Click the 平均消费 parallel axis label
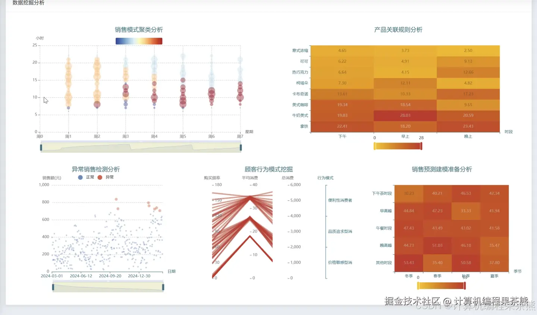 point(250,178)
